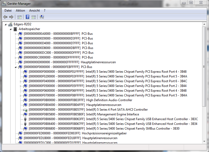Screen dimensions: 209x152
Task: Close the Geräte-Manager window
Action: coord(201,3)
